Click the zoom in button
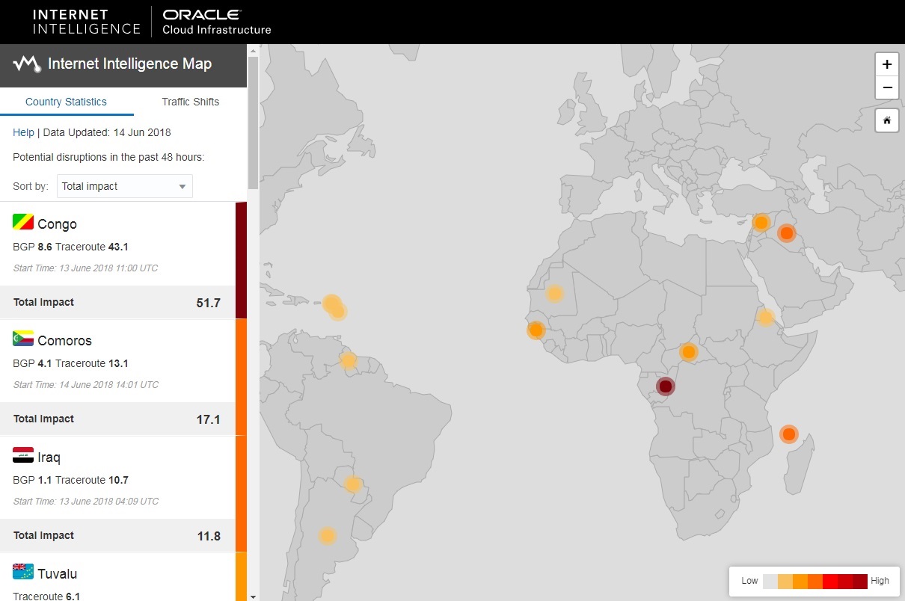905x601 pixels. pyautogui.click(x=886, y=64)
